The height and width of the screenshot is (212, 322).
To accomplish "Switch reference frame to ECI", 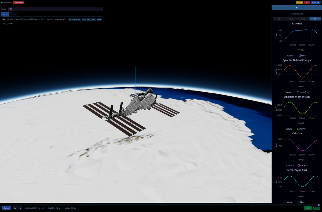I will [5, 14].
